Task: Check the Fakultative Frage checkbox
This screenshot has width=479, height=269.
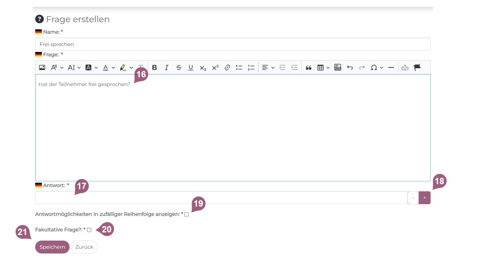Action: tap(89, 230)
